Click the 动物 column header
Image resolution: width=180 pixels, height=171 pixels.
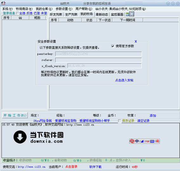tap(70, 20)
